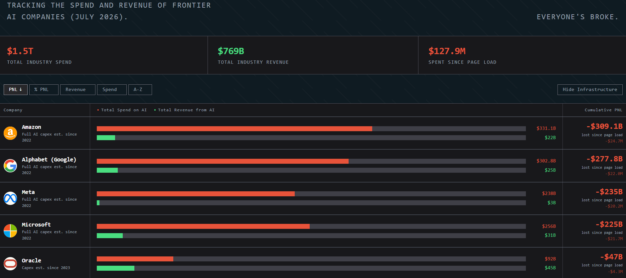Click the Cumulative PNL column header
626x278 pixels.
pyautogui.click(x=603, y=110)
